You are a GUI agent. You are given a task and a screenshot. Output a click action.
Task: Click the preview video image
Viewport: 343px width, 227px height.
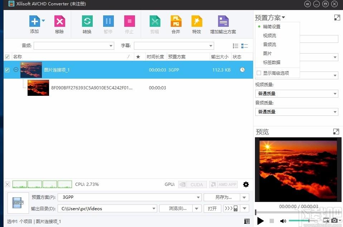pyautogui.click(x=298, y=169)
